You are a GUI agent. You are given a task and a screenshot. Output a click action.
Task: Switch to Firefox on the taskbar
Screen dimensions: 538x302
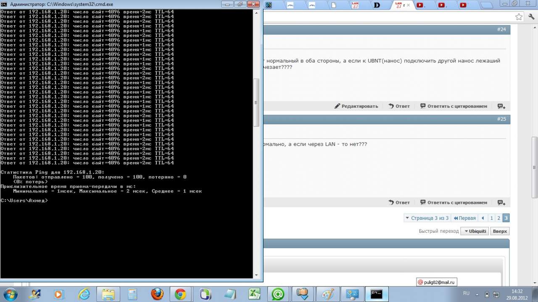click(x=157, y=294)
